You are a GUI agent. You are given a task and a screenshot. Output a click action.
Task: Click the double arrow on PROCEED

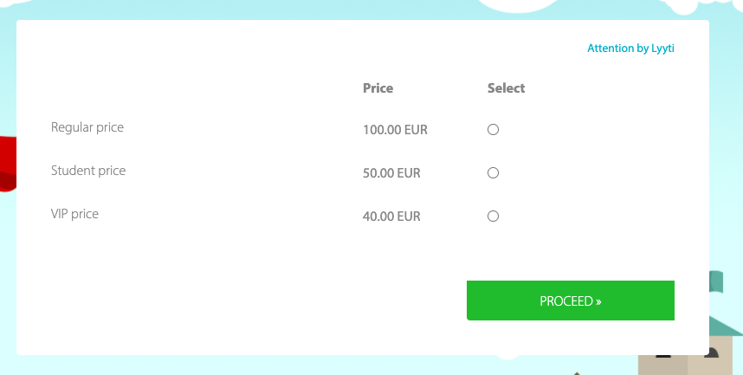tap(598, 301)
